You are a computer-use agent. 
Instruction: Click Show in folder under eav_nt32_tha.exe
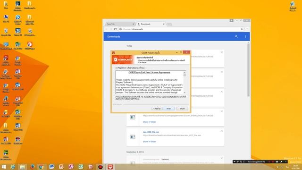click(149, 142)
